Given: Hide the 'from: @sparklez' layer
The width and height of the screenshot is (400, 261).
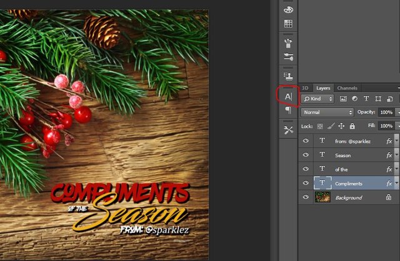Looking at the screenshot, I should 306,141.
